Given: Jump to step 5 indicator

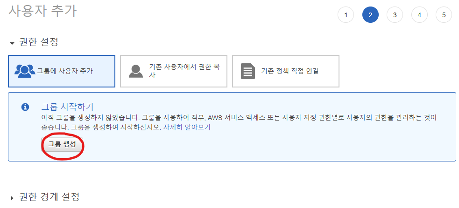Looking at the screenshot, I should click(444, 14).
